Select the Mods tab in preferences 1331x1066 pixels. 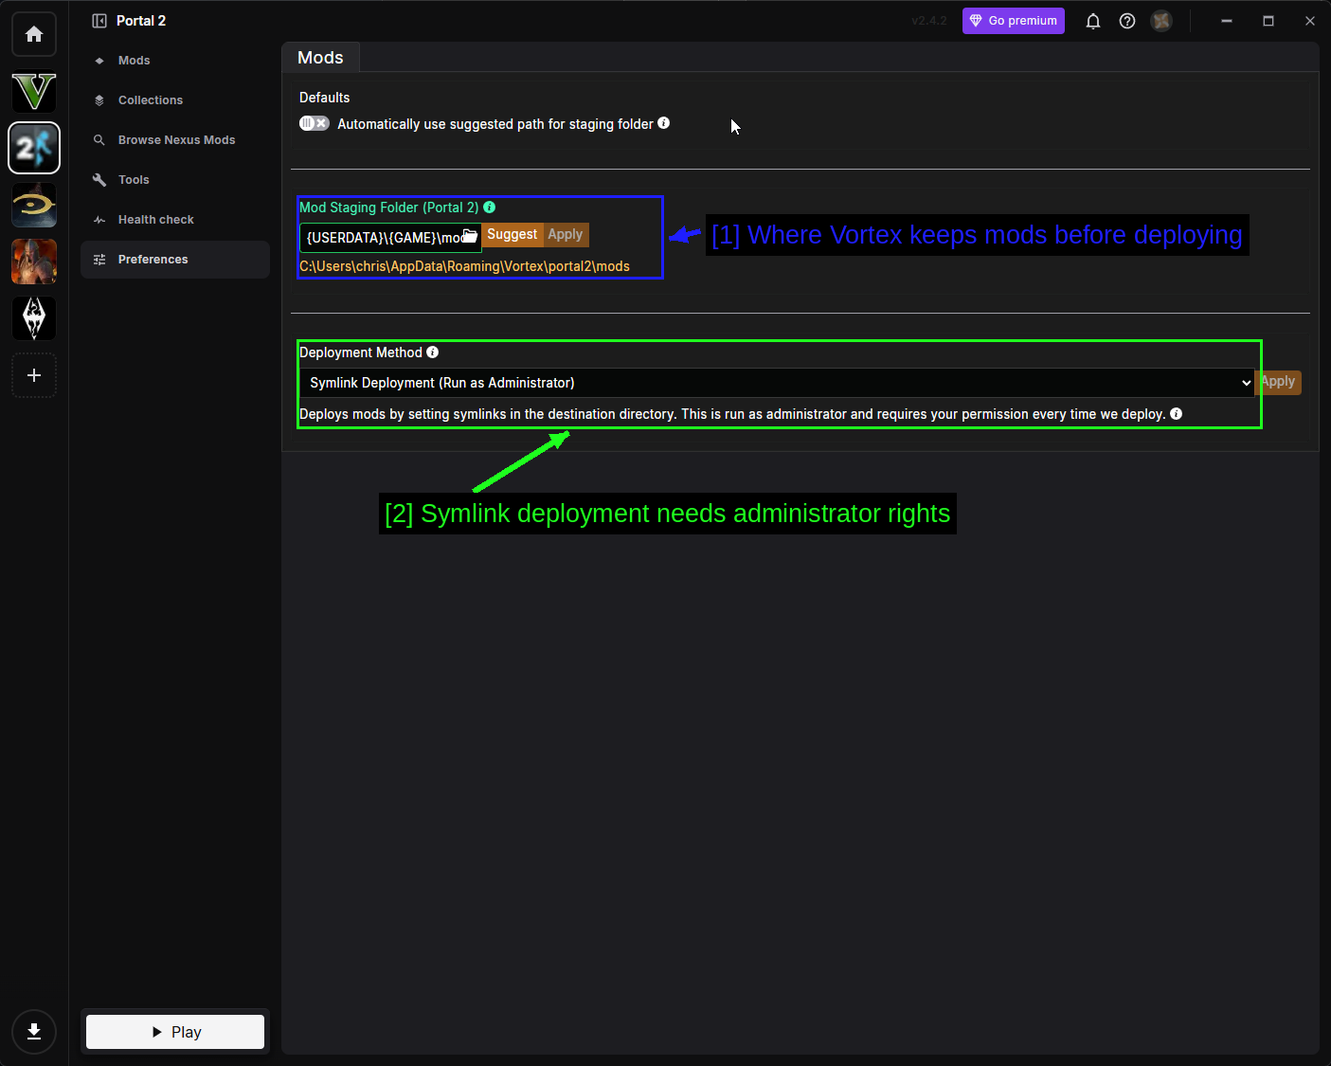[x=320, y=58]
